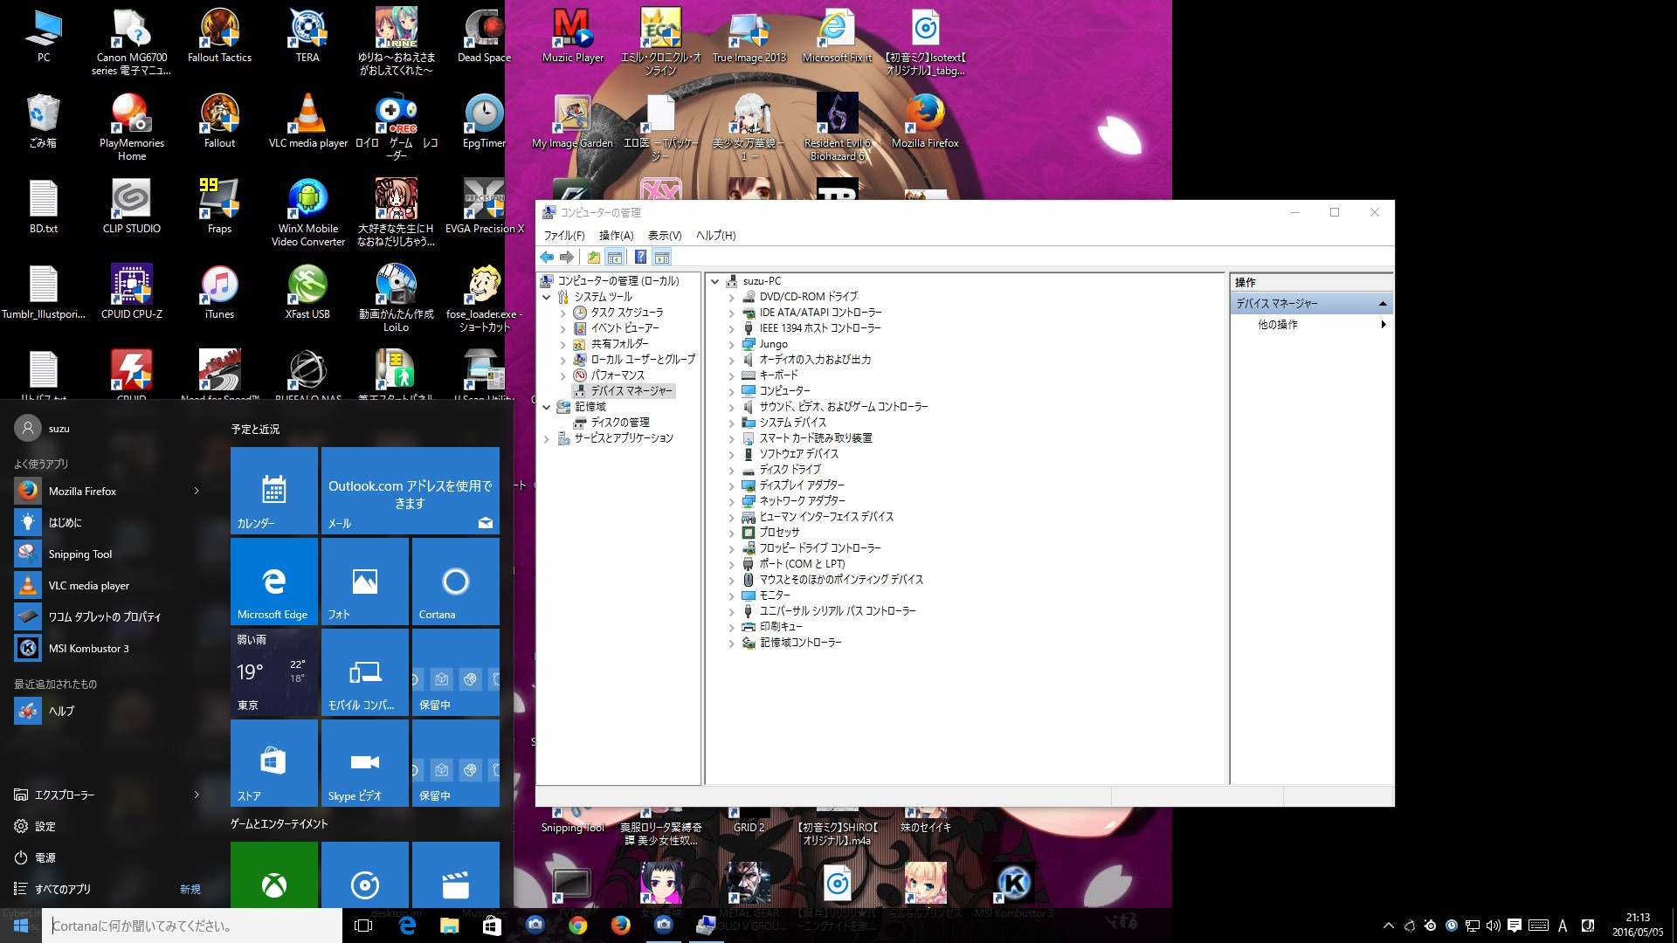Expand the ディスプレイ アダプター device node
Screen dimensions: 1677x943
[x=731, y=486]
